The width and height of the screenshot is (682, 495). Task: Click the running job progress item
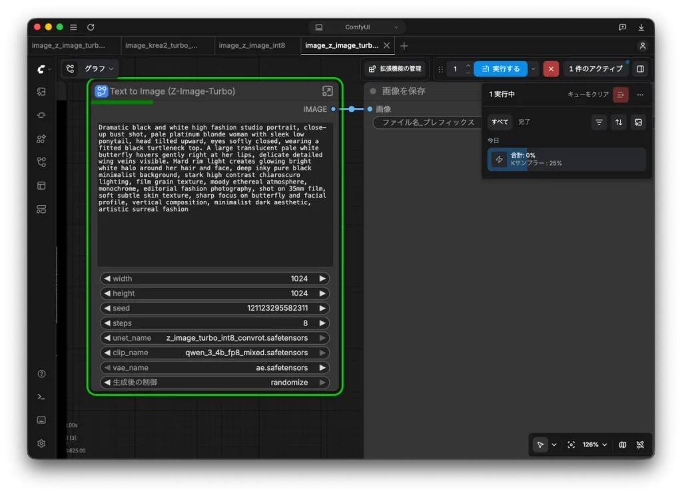566,159
